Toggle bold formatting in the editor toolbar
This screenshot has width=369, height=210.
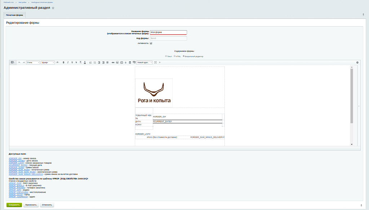coord(63,63)
